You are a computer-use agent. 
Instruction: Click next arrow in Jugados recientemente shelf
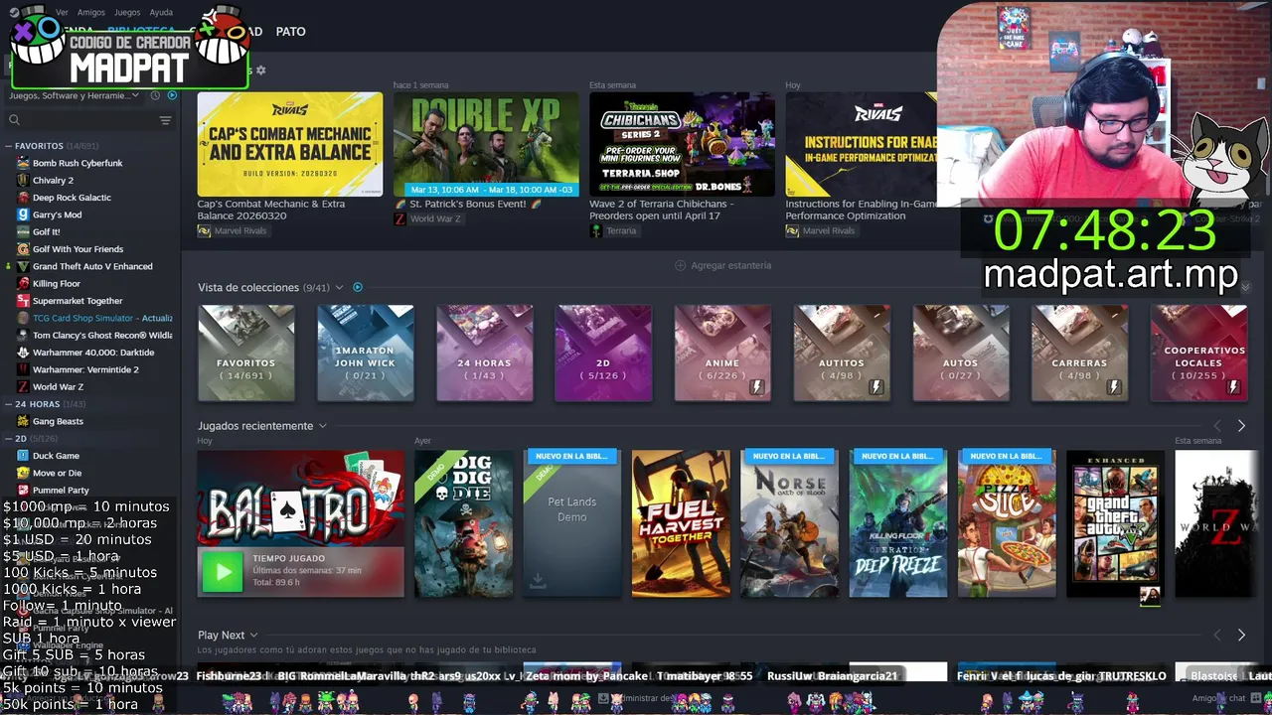(x=1241, y=426)
